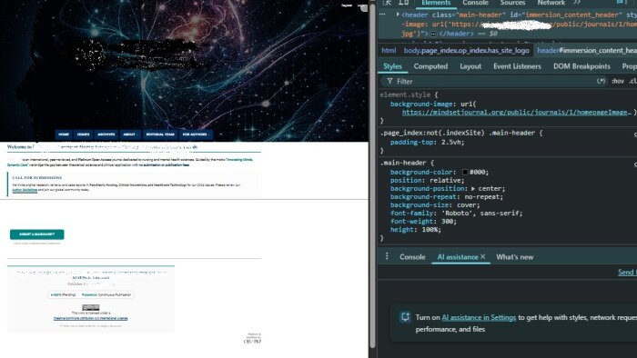
Task: Expand background-position shorthand triangle
Action: coord(473,188)
